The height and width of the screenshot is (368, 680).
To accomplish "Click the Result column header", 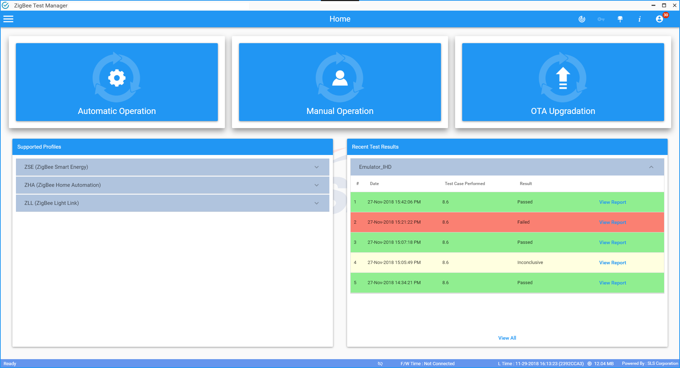I will pos(526,184).
